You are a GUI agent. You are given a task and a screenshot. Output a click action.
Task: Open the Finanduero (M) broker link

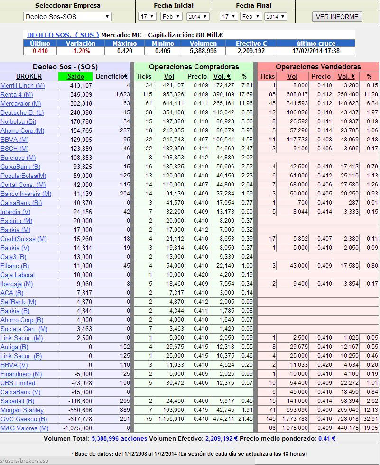(x=21, y=374)
